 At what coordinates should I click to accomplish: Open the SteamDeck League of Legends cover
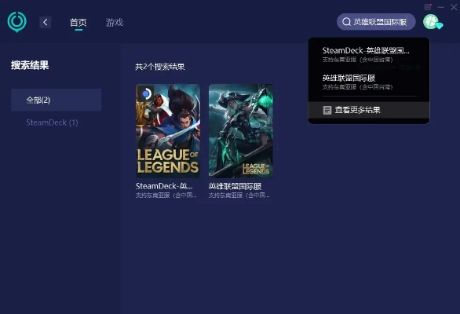[x=168, y=131]
